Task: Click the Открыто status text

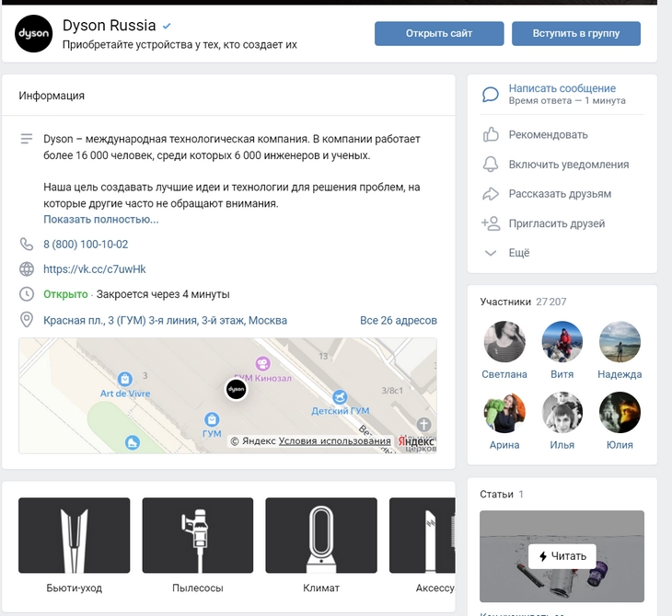Action: 65,294
